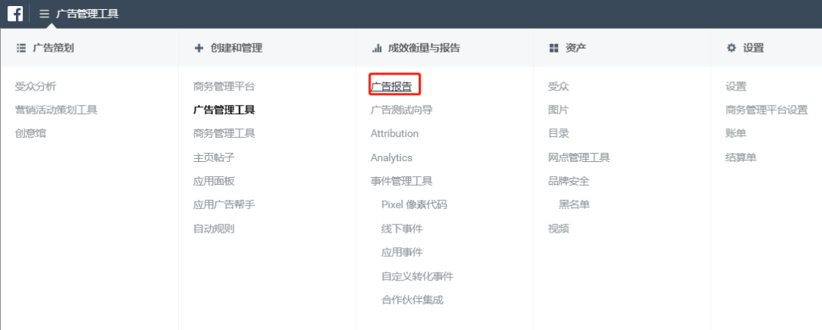Open Analytics link
Viewport: 822px width, 330px height.
click(391, 157)
